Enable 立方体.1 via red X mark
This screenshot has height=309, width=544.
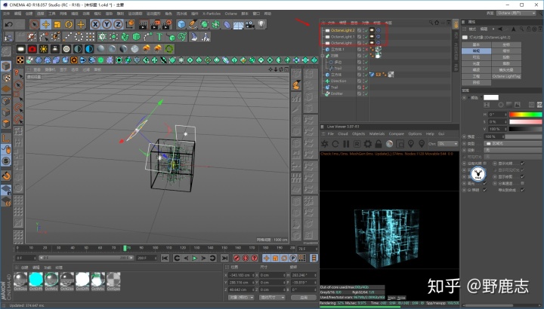coord(366,49)
